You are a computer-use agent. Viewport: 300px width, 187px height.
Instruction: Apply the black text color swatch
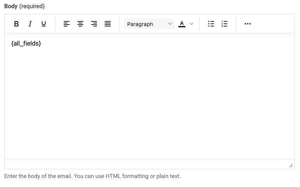click(x=181, y=24)
